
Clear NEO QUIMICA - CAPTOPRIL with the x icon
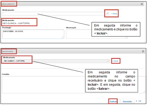(x=108, y=61)
